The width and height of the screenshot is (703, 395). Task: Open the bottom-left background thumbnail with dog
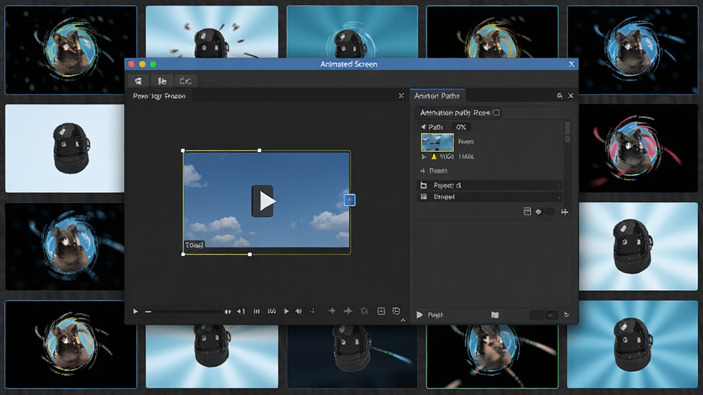71,344
